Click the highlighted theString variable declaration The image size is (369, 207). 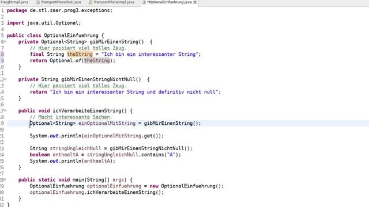coord(80,54)
